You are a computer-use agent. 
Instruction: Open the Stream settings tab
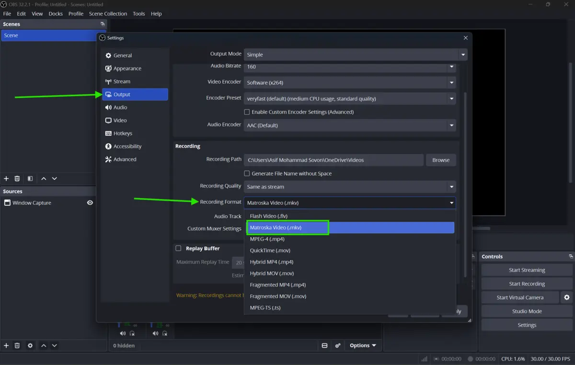135,81
